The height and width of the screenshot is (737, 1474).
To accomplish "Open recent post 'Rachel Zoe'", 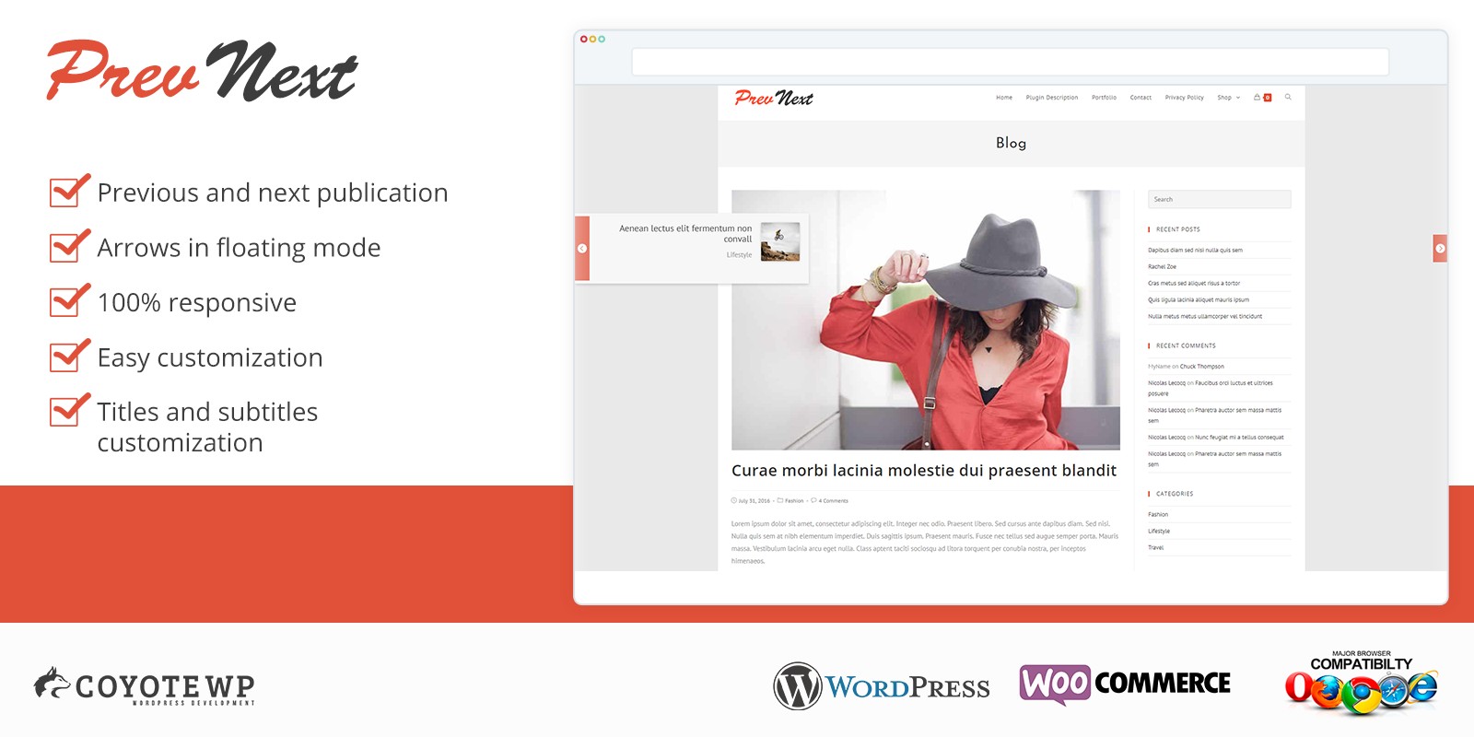I will [x=1162, y=266].
